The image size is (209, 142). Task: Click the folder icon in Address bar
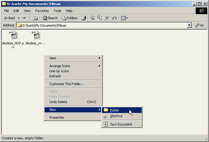19,25
